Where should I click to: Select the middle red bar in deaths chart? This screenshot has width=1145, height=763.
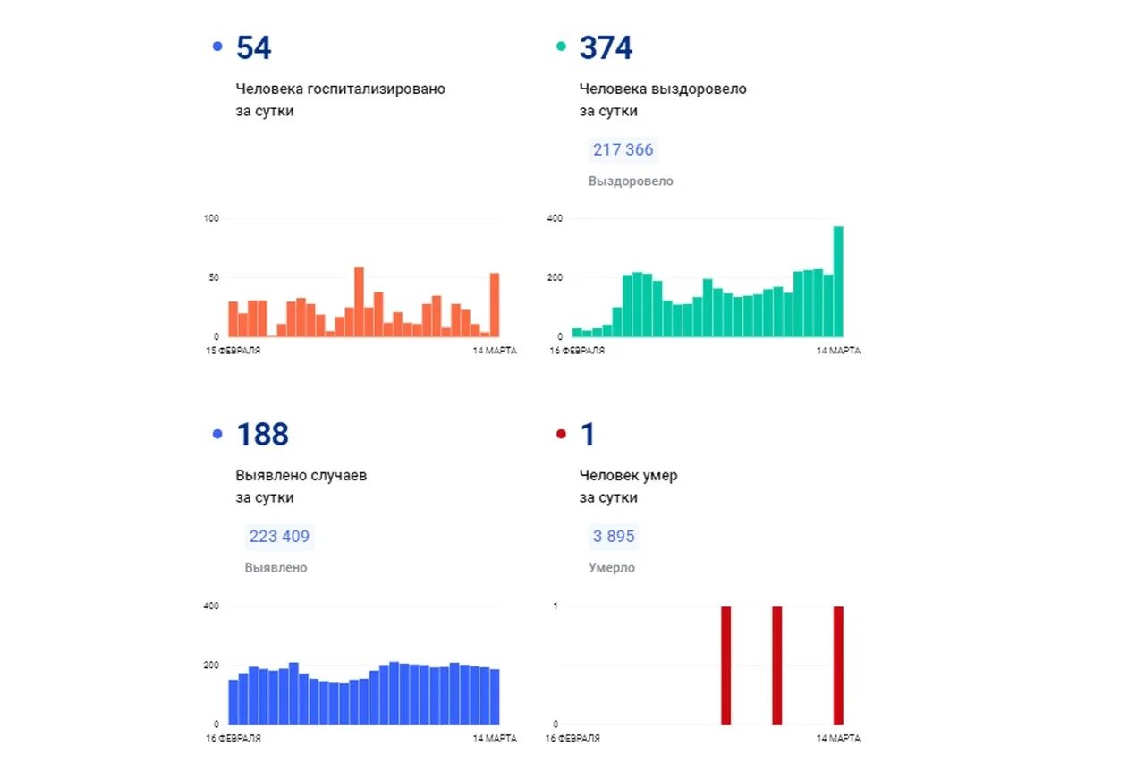[777, 666]
